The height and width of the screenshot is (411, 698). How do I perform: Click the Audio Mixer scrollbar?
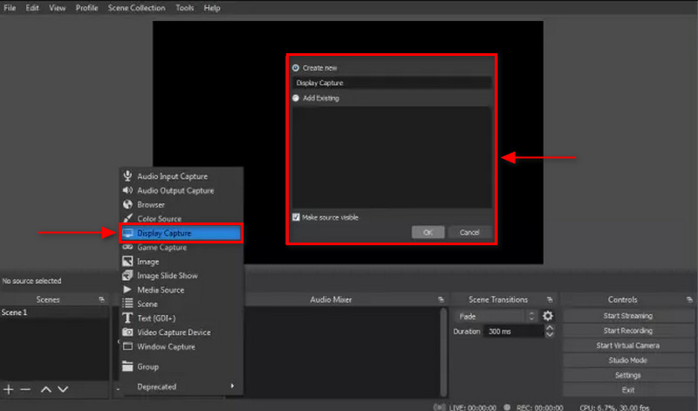[x=443, y=352]
